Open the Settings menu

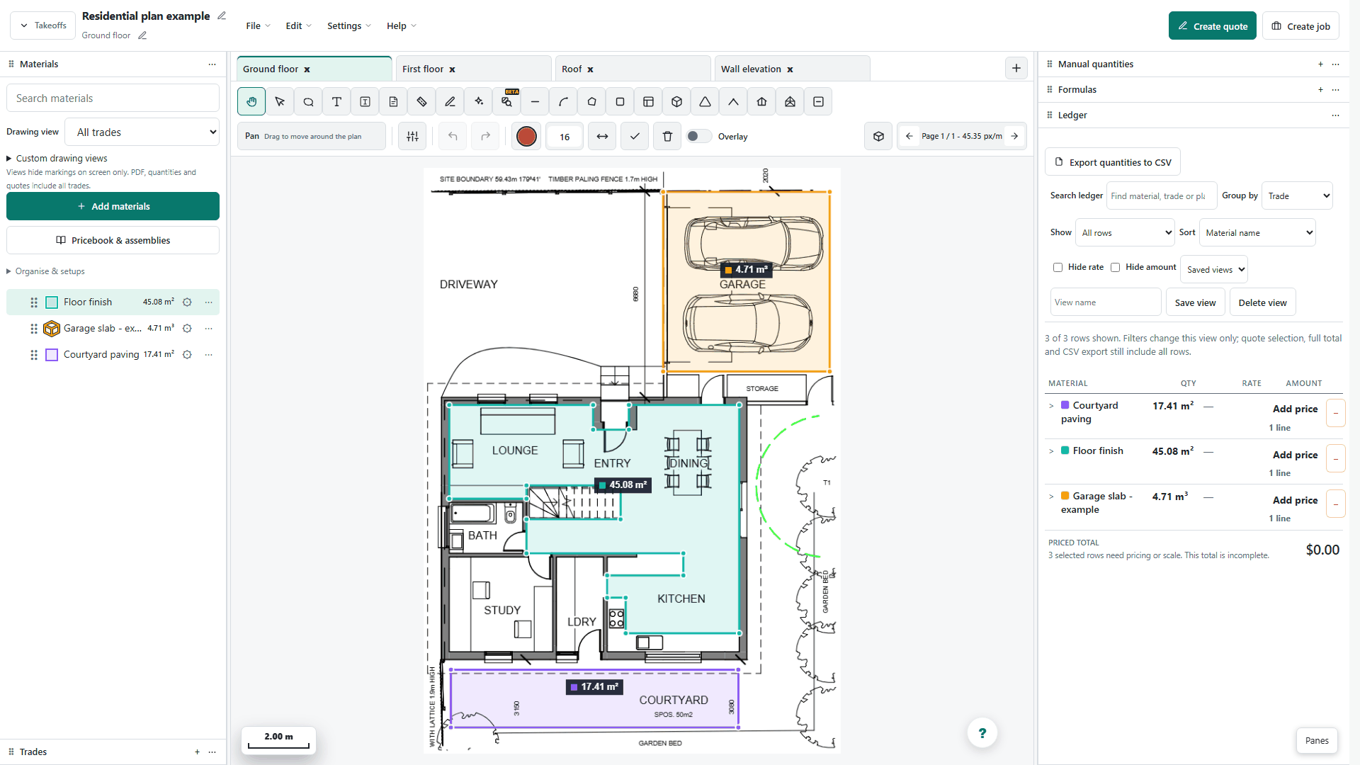348,25
